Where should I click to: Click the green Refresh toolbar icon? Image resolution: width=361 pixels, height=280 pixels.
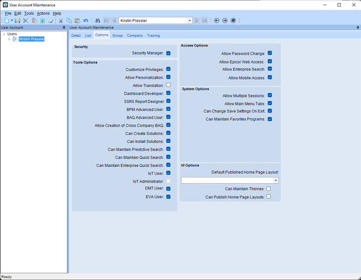(42, 21)
